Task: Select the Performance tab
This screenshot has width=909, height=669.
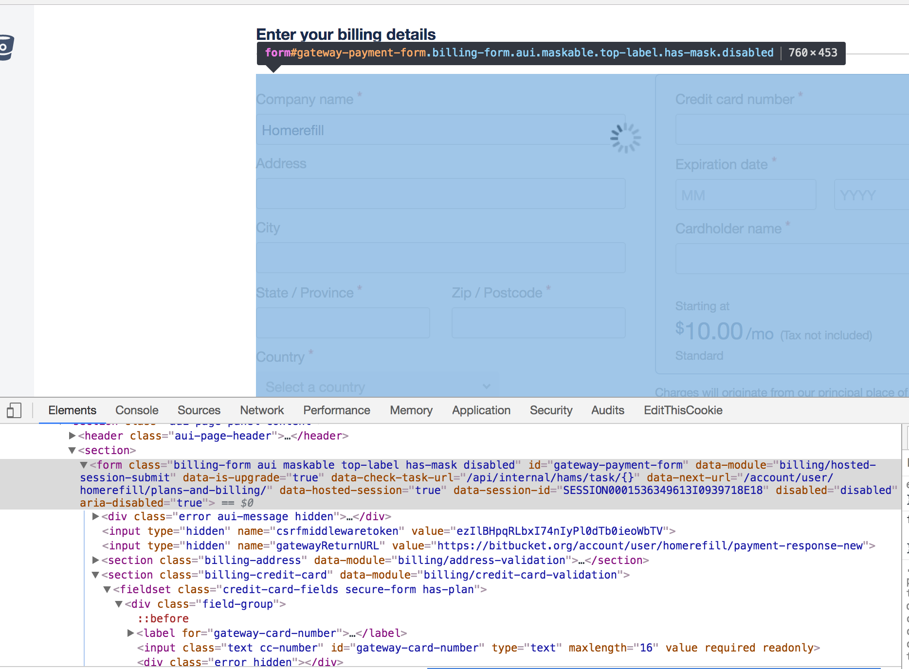Action: [x=337, y=410]
